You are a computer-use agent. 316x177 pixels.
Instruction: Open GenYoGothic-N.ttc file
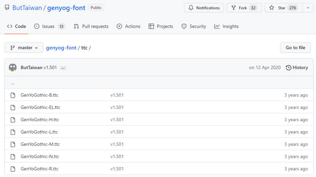(x=40, y=156)
